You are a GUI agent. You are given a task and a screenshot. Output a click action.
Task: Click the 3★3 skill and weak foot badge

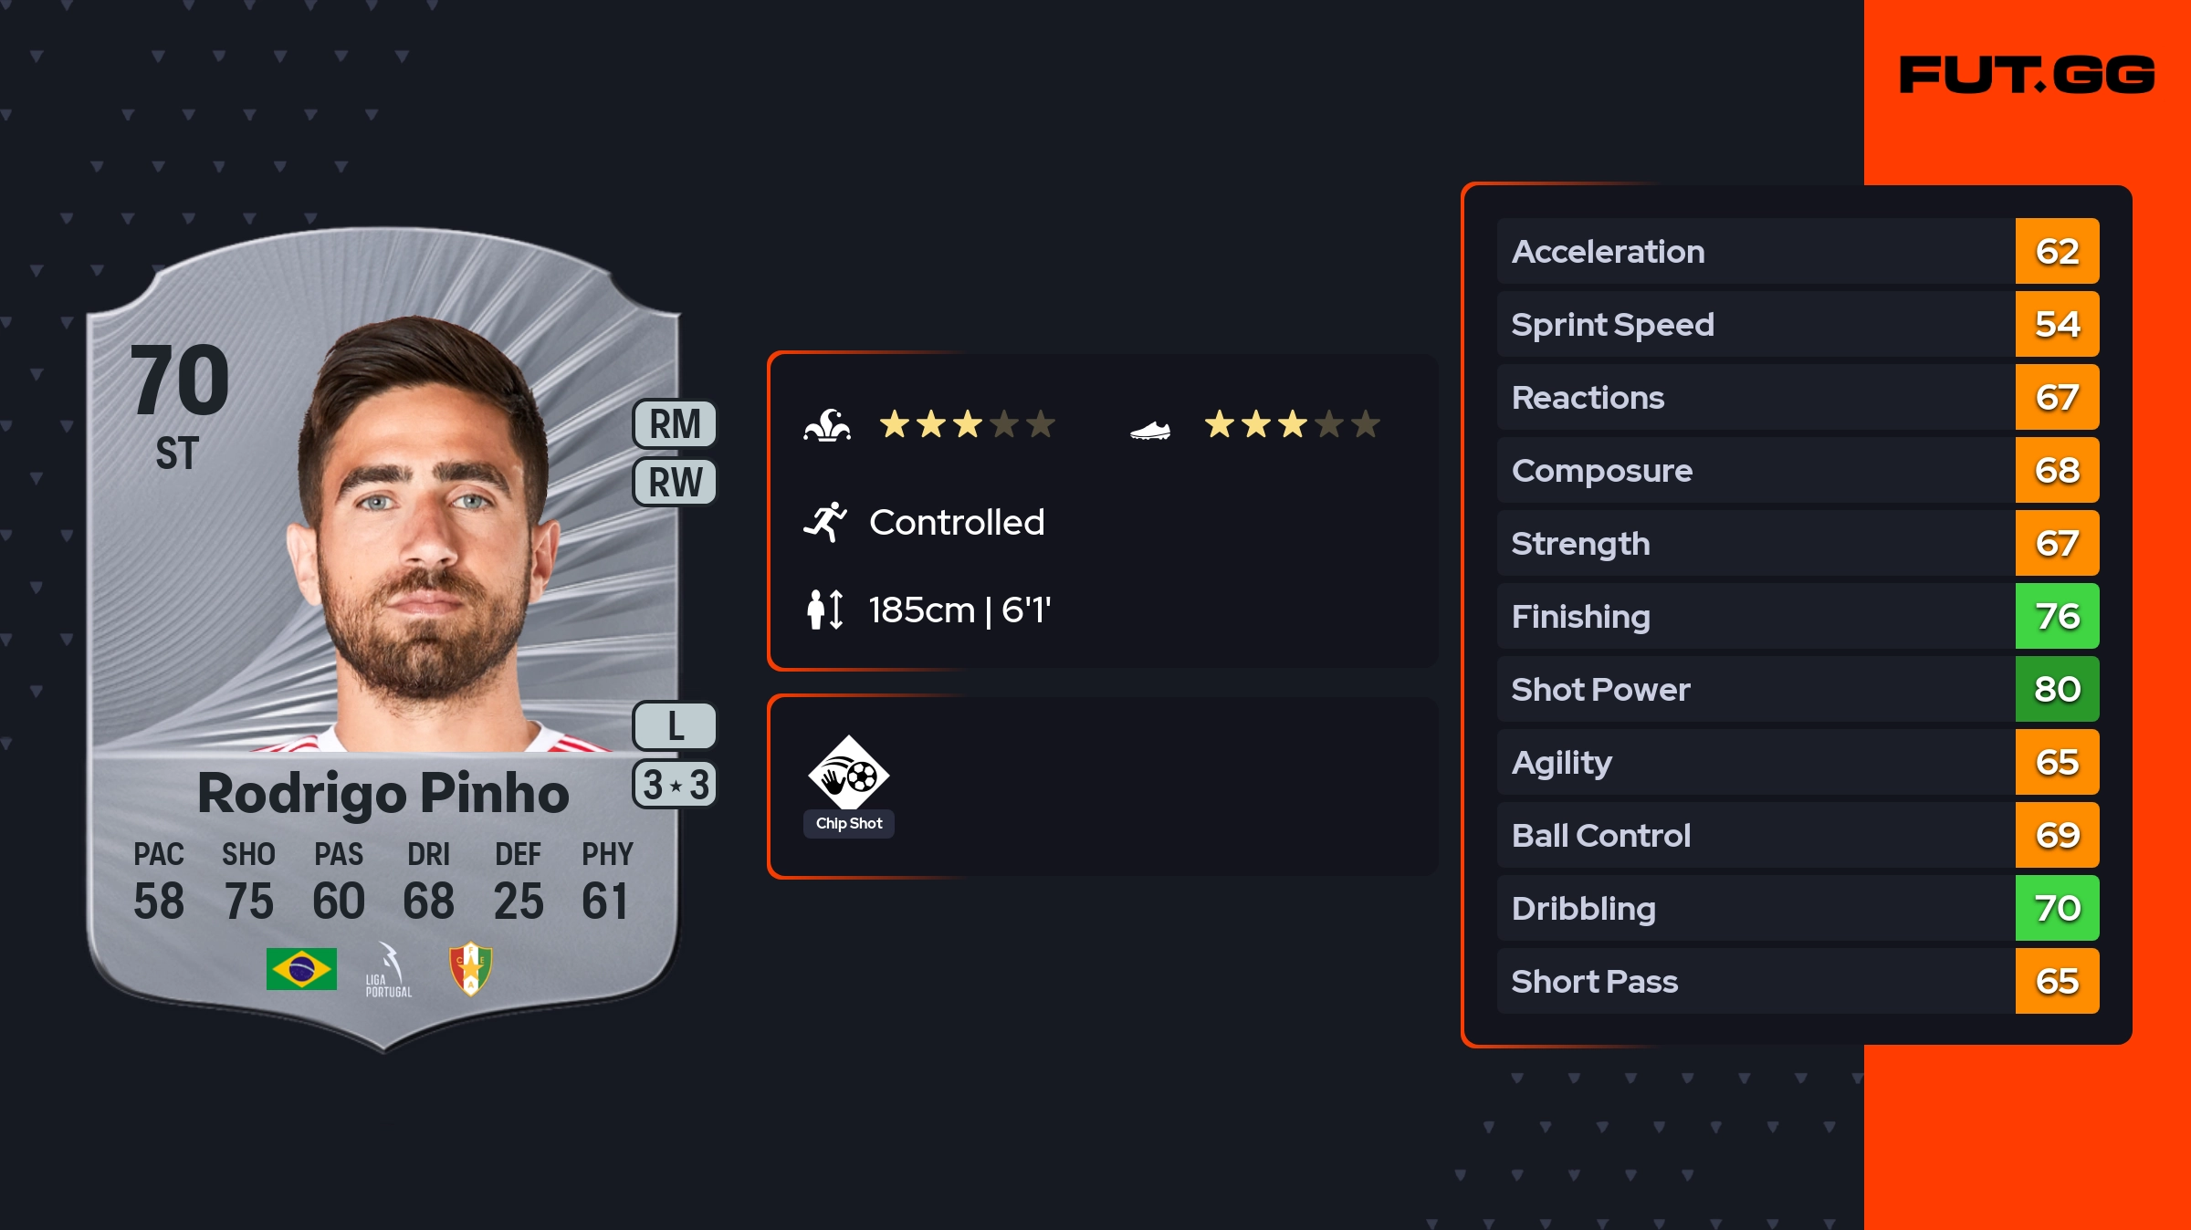pos(675,785)
